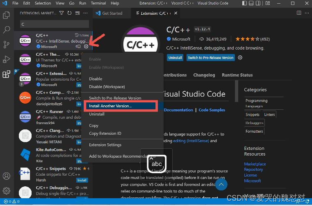
Task: Click the blue Uninstall button
Action: click(175, 58)
